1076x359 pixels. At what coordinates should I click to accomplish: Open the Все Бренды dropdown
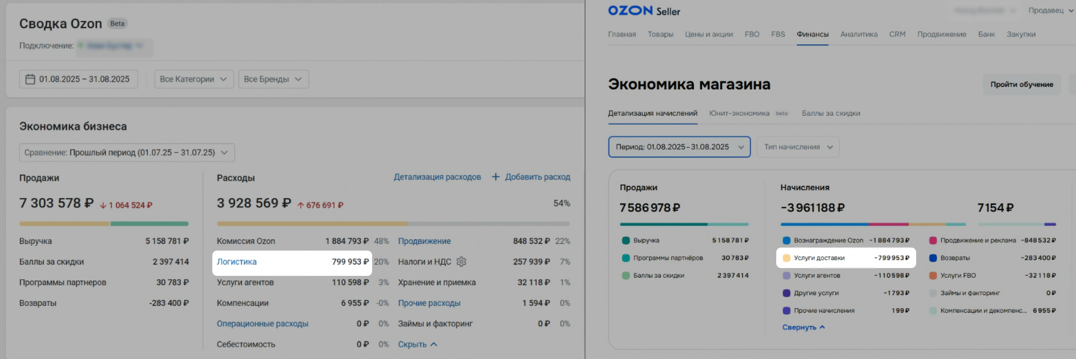(273, 79)
